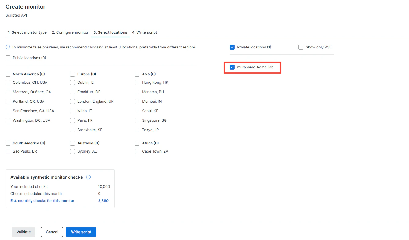409x240 pixels.
Task: Enable the Show only VSE option
Action: tap(301, 47)
